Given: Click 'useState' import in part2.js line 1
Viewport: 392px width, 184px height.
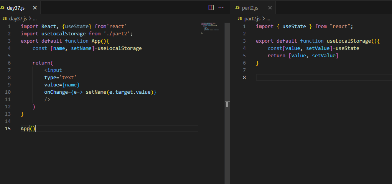Looking at the screenshot, I should coord(294,27).
